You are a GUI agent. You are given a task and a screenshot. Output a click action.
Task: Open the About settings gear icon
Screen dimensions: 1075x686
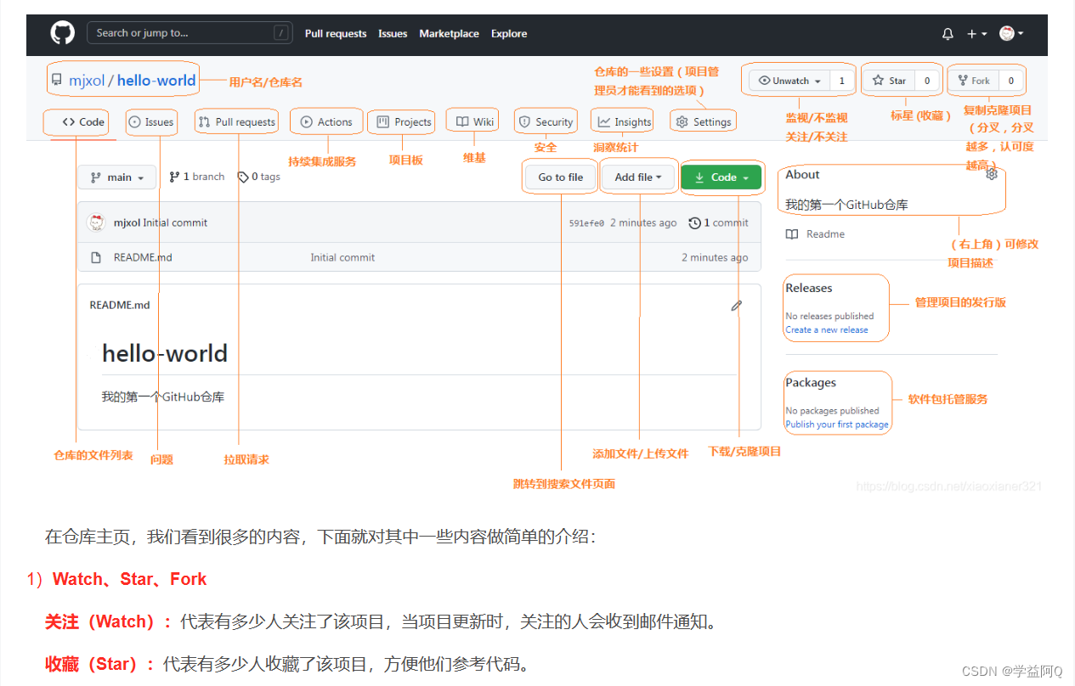[992, 174]
